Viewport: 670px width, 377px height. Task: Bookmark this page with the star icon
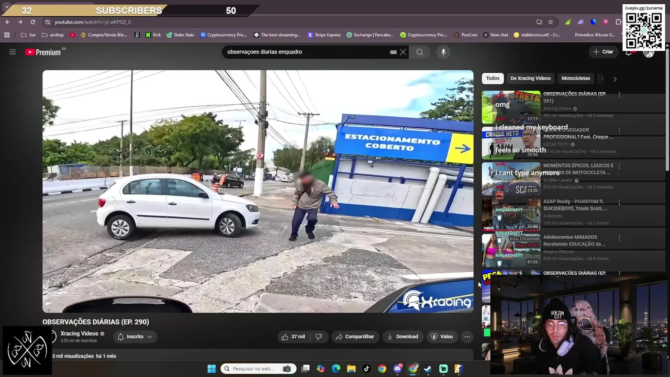coord(551,22)
